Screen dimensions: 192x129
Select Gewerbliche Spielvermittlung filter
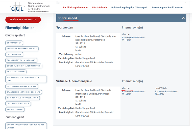pyautogui.click(x=24, y=66)
